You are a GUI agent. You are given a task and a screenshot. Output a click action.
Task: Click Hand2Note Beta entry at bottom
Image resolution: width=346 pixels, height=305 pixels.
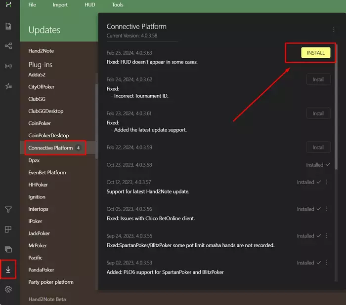click(47, 299)
